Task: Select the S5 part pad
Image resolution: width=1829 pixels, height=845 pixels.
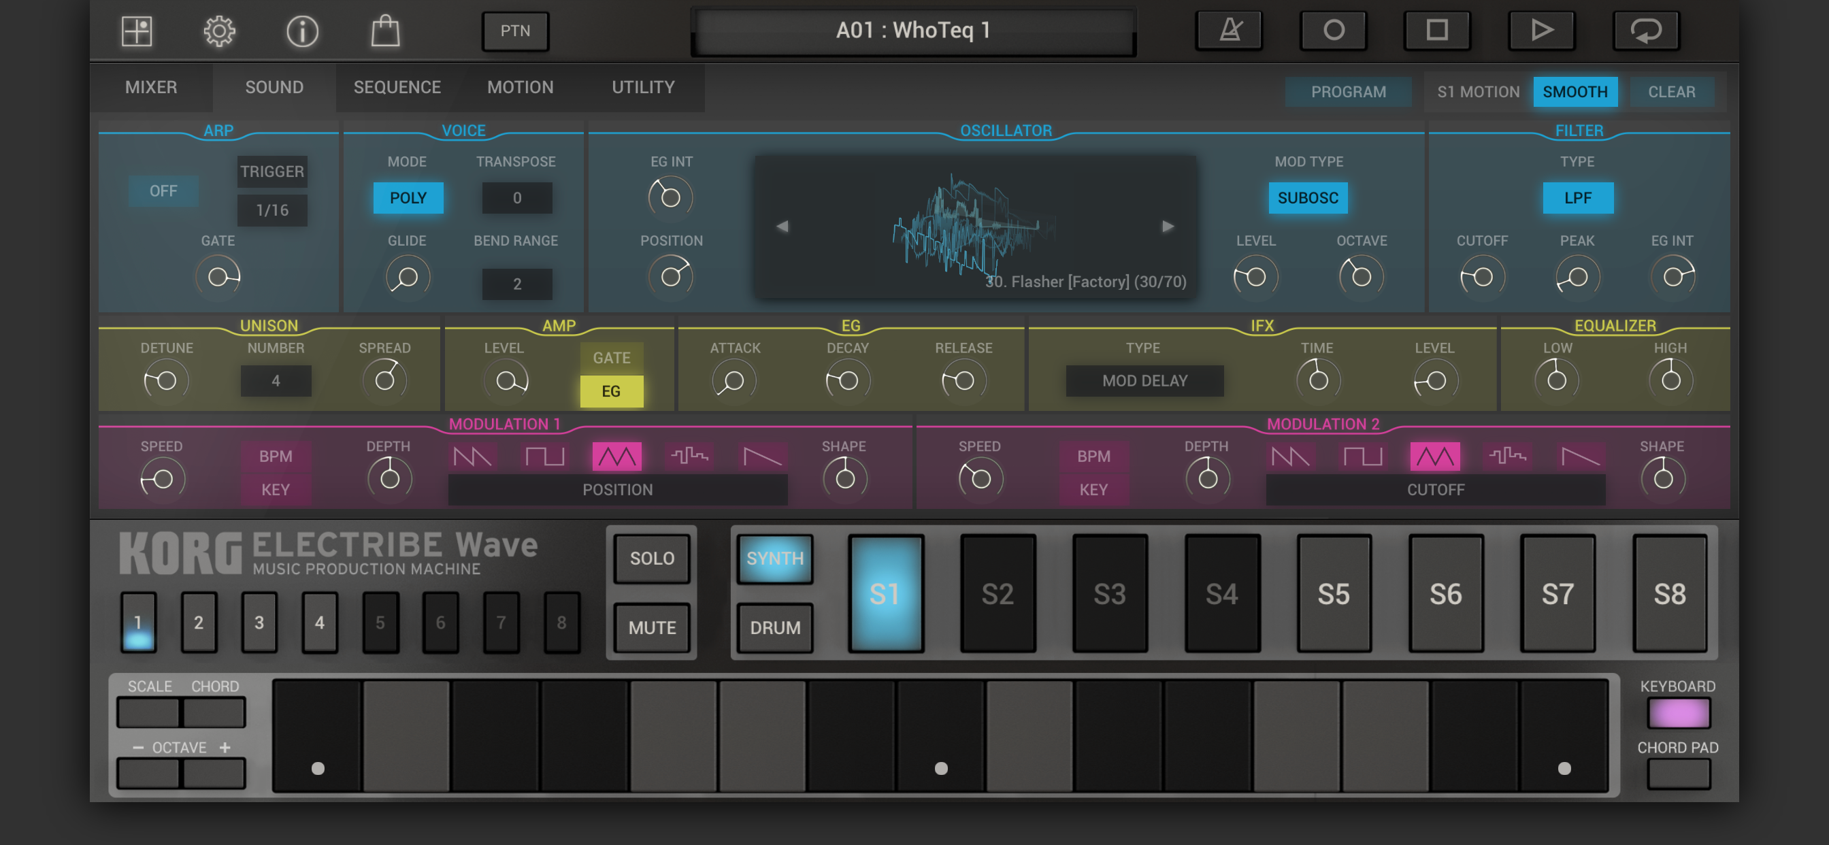Action: 1334,594
